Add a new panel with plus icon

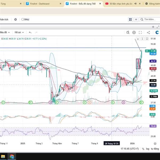136,19
